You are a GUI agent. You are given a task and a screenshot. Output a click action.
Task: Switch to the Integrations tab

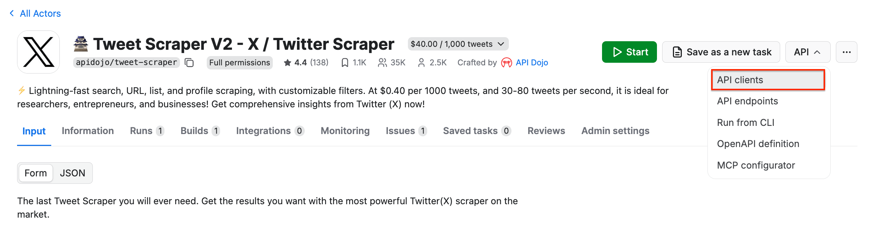point(264,131)
